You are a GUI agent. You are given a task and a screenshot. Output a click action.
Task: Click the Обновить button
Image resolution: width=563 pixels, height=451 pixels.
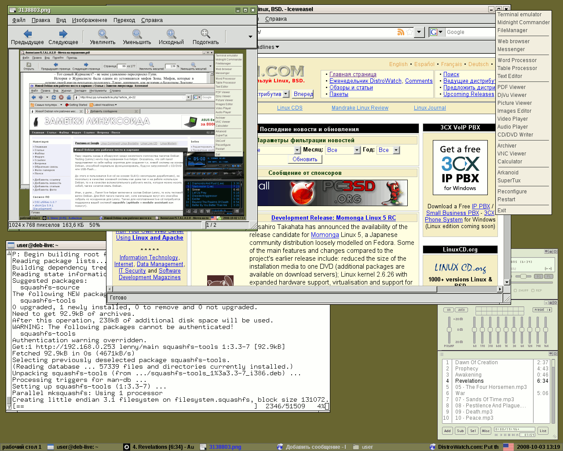tap(305, 159)
